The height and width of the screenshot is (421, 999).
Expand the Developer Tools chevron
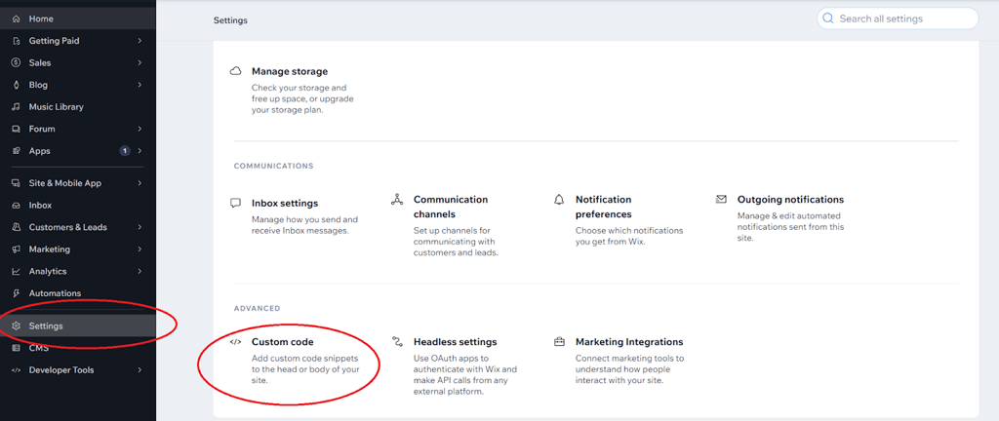(140, 370)
